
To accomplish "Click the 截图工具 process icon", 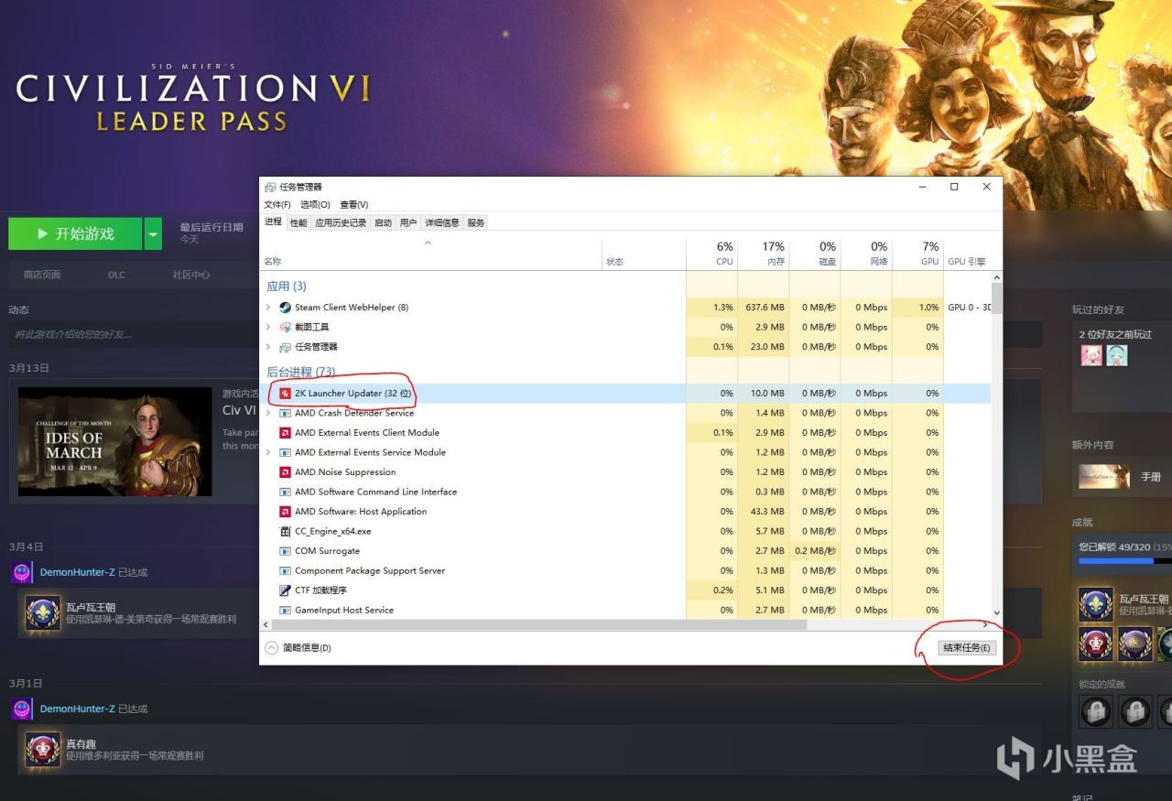I will coord(285,327).
